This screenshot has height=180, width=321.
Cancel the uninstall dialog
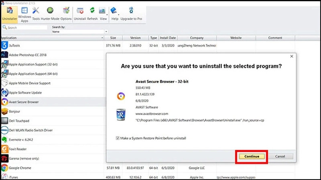[x=280, y=156]
